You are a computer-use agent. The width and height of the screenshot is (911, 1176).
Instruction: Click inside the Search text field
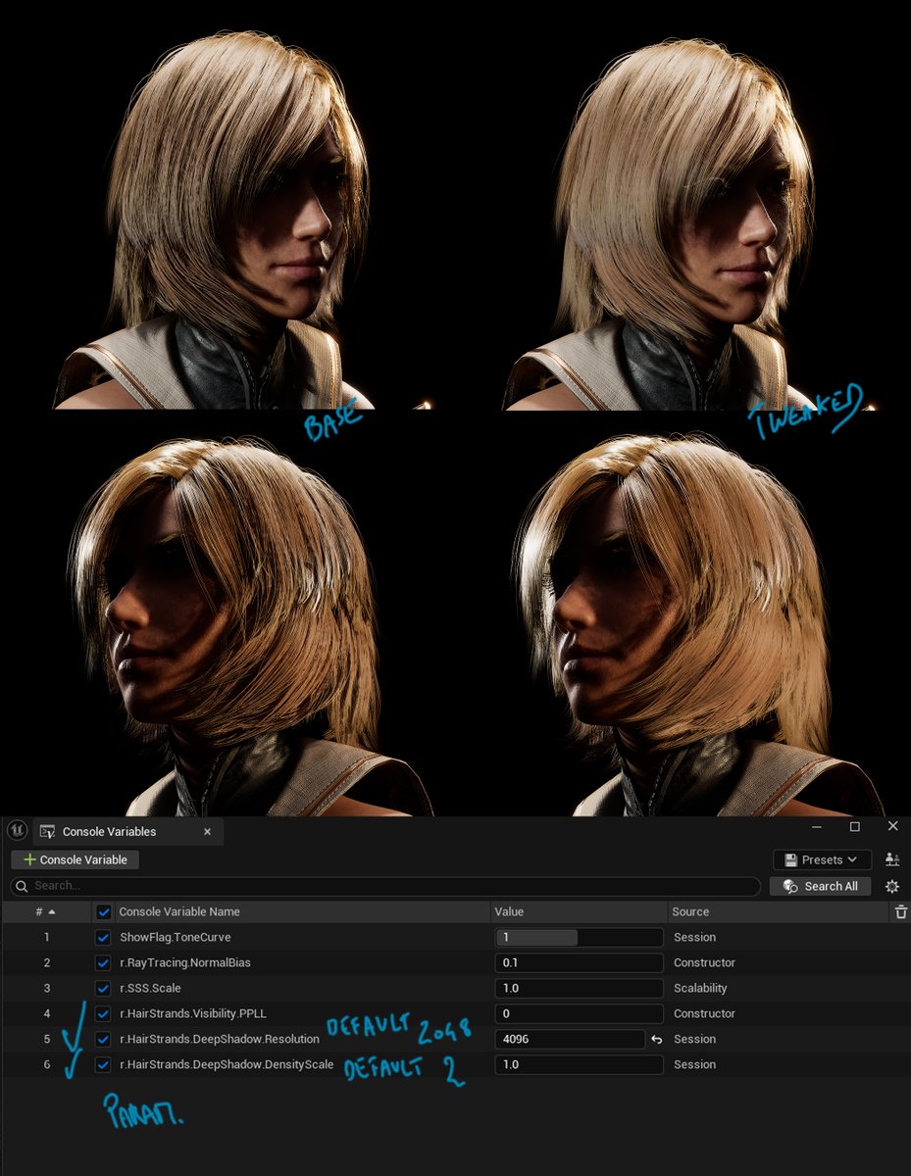[196, 886]
